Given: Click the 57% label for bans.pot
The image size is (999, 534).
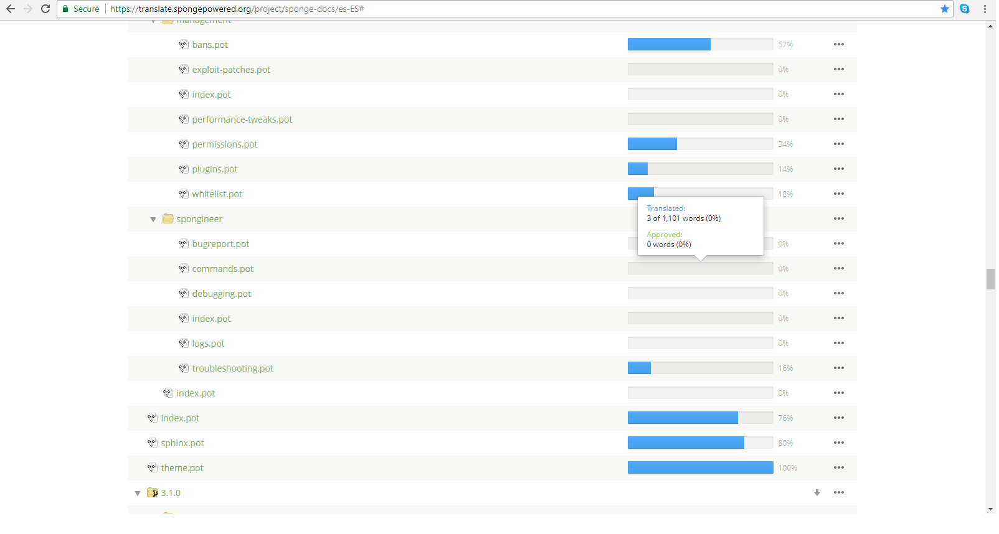Looking at the screenshot, I should click(x=785, y=45).
